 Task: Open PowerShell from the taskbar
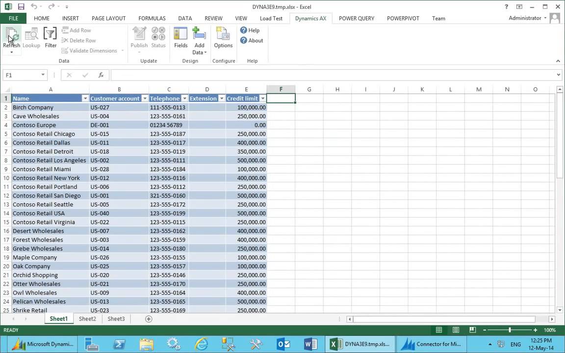[119, 344]
